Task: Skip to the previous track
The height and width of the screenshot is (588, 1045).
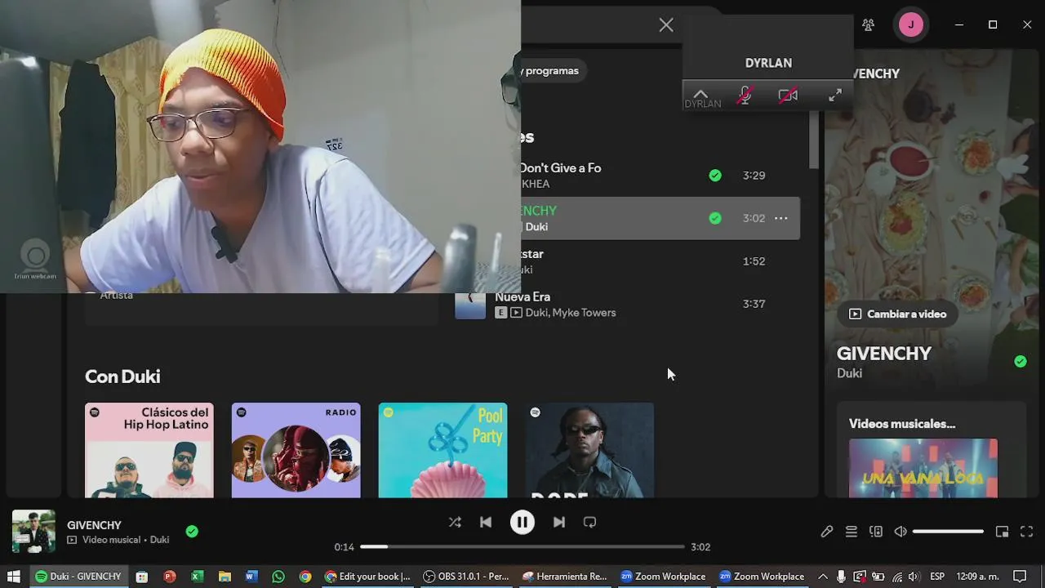Action: click(486, 522)
